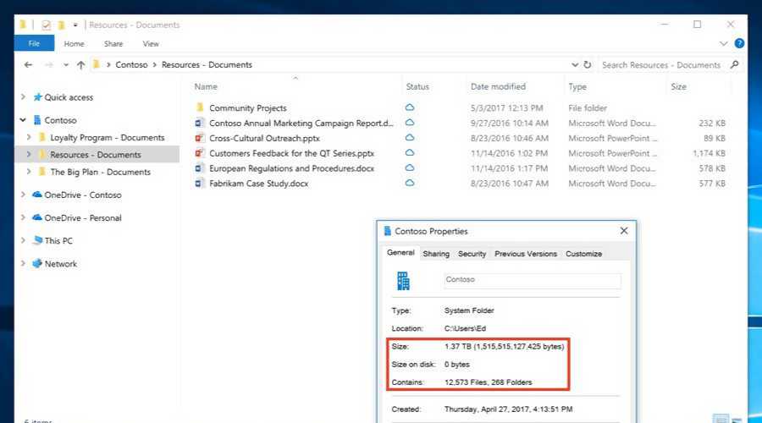Image resolution: width=762 pixels, height=423 pixels.
Task: Open Explorer help via question mark icon
Action: coord(739,43)
